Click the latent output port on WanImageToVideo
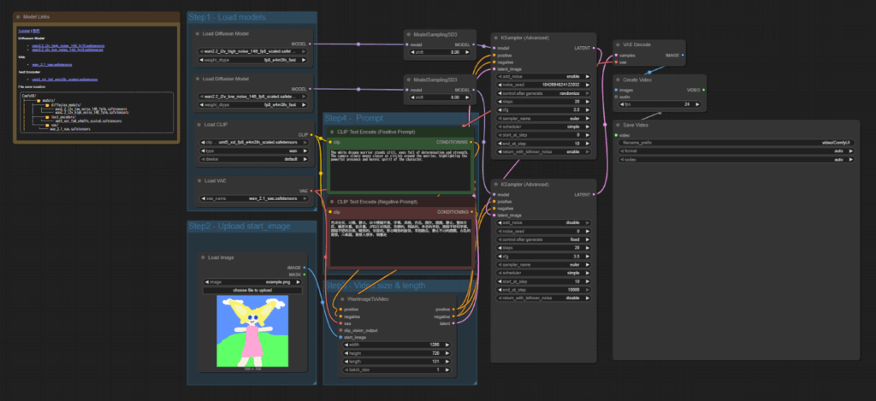 pyautogui.click(x=453, y=323)
